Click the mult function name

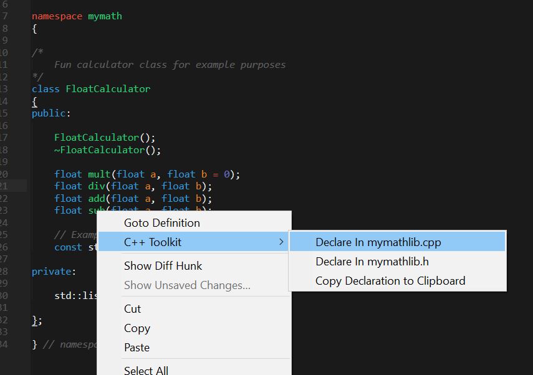coord(99,174)
